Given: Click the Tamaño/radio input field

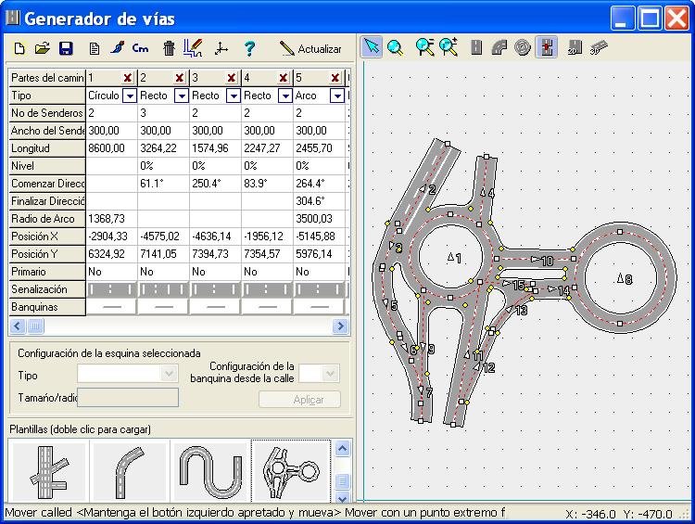Looking at the screenshot, I should pyautogui.click(x=128, y=397).
